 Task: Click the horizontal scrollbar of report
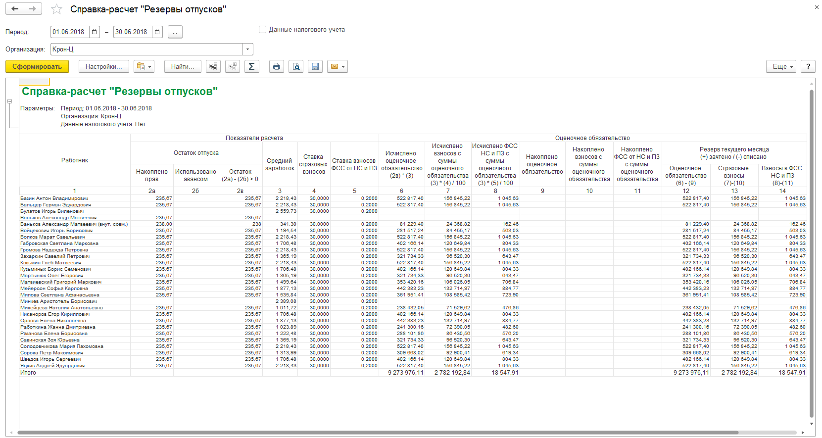pos(378,433)
